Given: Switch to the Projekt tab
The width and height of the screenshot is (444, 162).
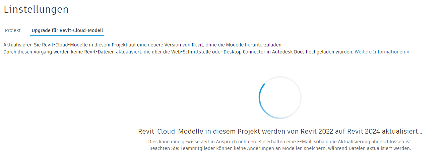Looking at the screenshot, I should (x=13, y=30).
